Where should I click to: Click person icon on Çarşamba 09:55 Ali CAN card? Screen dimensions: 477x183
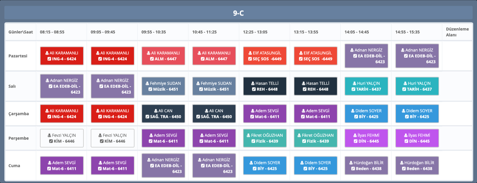(156, 111)
